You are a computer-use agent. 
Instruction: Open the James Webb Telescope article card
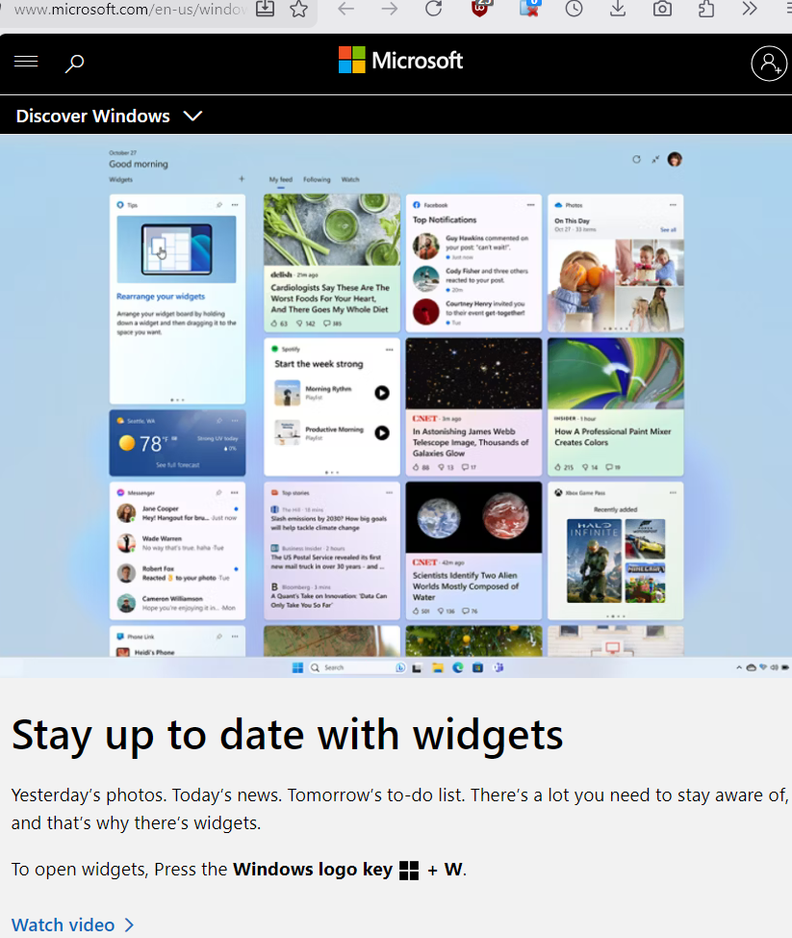tap(473, 406)
